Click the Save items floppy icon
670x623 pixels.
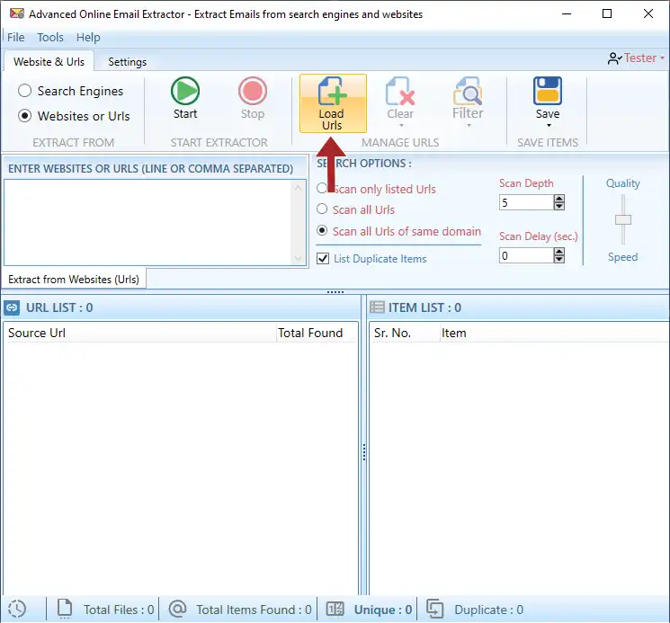click(x=548, y=91)
